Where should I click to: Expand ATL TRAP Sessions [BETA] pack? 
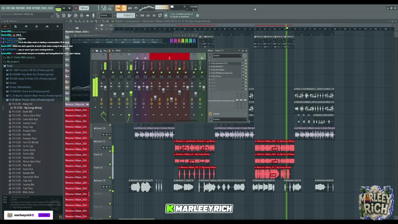point(31,70)
